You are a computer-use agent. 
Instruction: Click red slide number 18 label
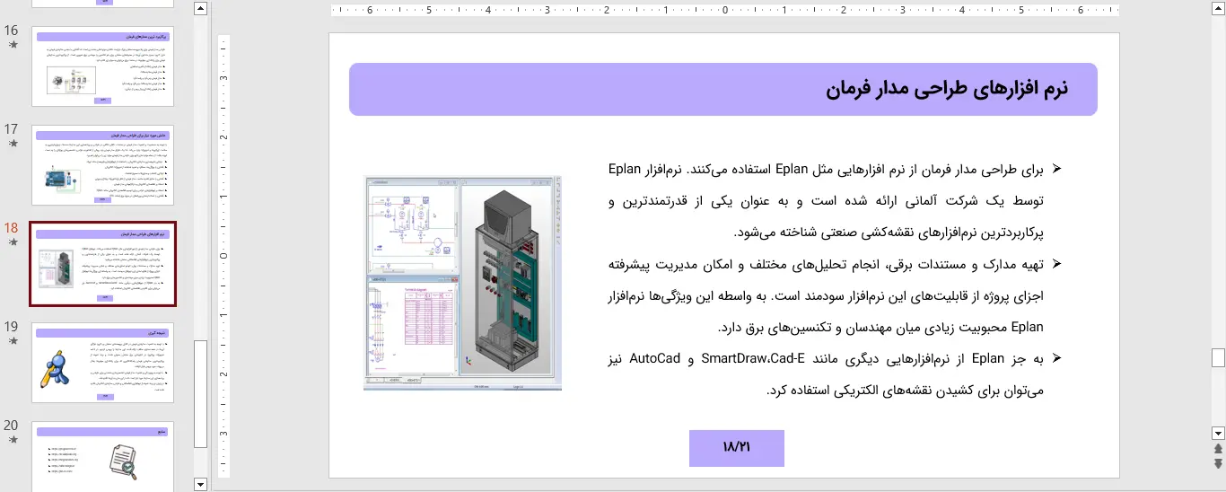point(12,228)
